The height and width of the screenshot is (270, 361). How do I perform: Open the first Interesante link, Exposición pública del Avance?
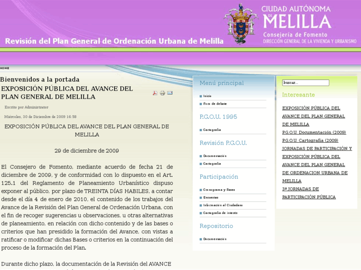point(313,116)
